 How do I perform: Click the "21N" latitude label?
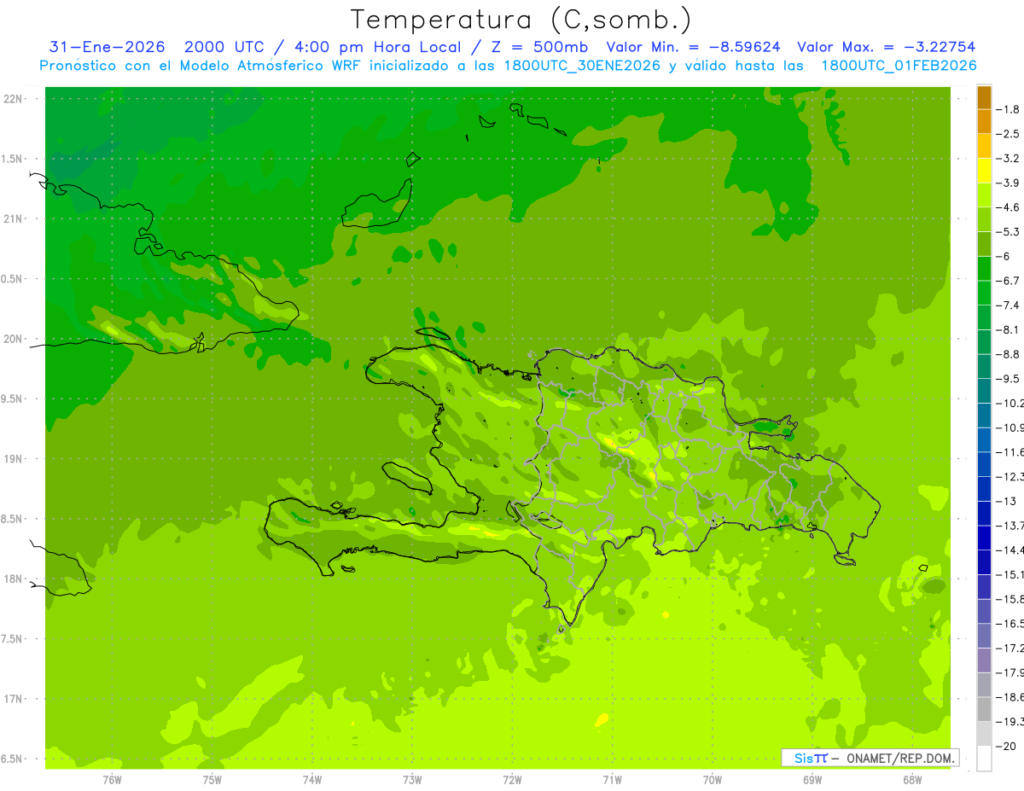(x=14, y=218)
